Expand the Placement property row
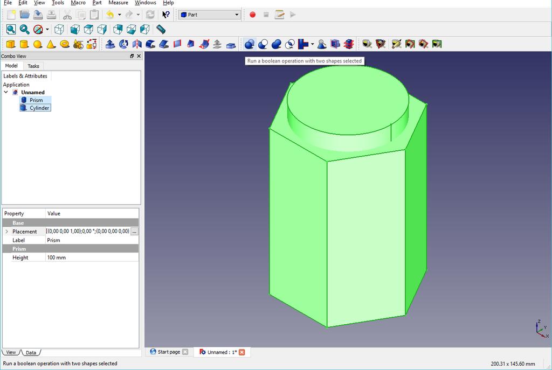552x370 pixels. (x=6, y=232)
